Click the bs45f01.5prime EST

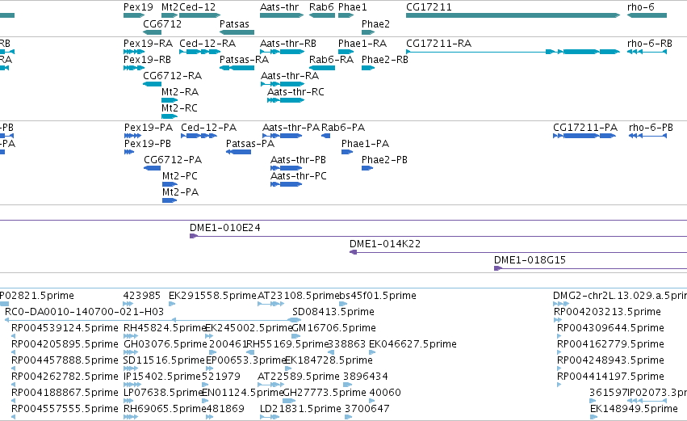pos(343,304)
